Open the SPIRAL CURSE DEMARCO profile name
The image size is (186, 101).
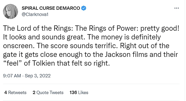51,8
